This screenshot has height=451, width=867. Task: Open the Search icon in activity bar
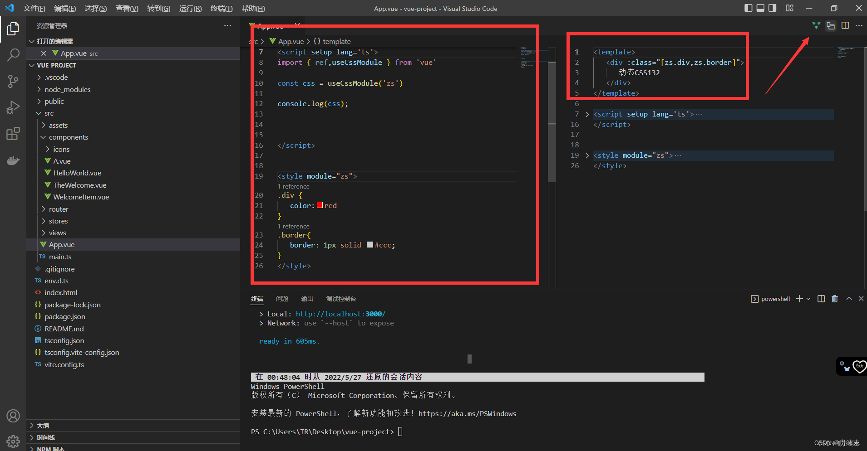click(13, 54)
